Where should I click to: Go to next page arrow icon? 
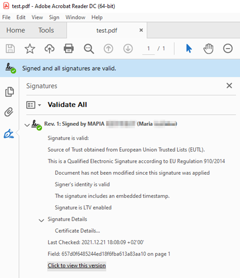128,48
